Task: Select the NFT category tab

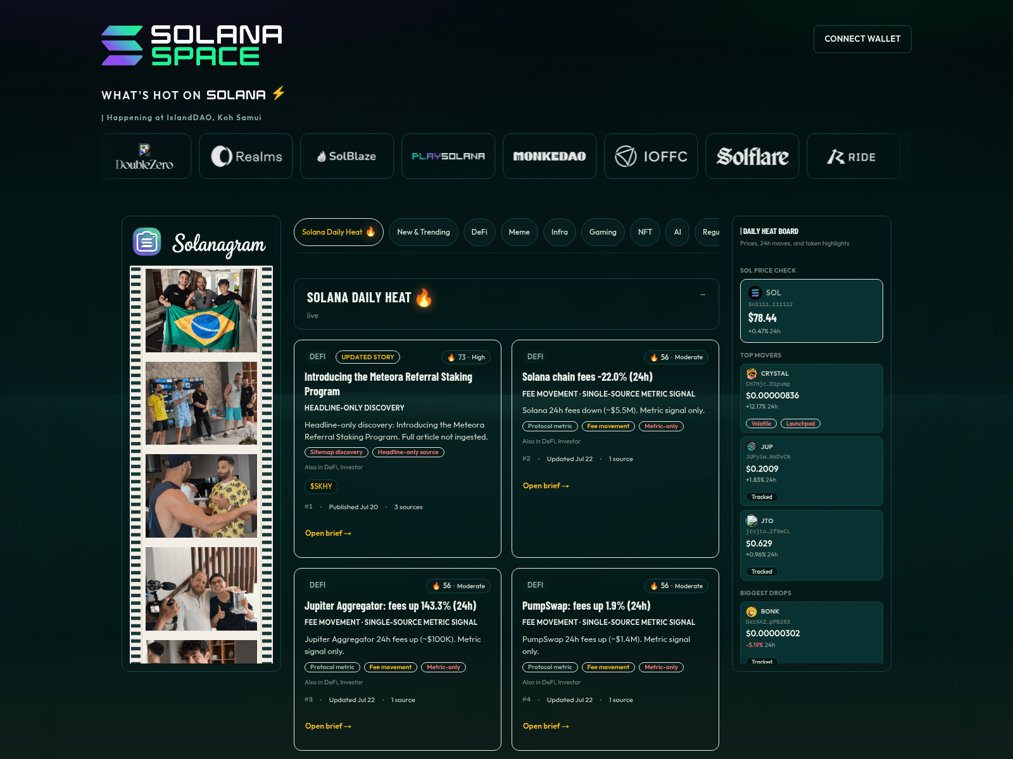Action: [645, 232]
